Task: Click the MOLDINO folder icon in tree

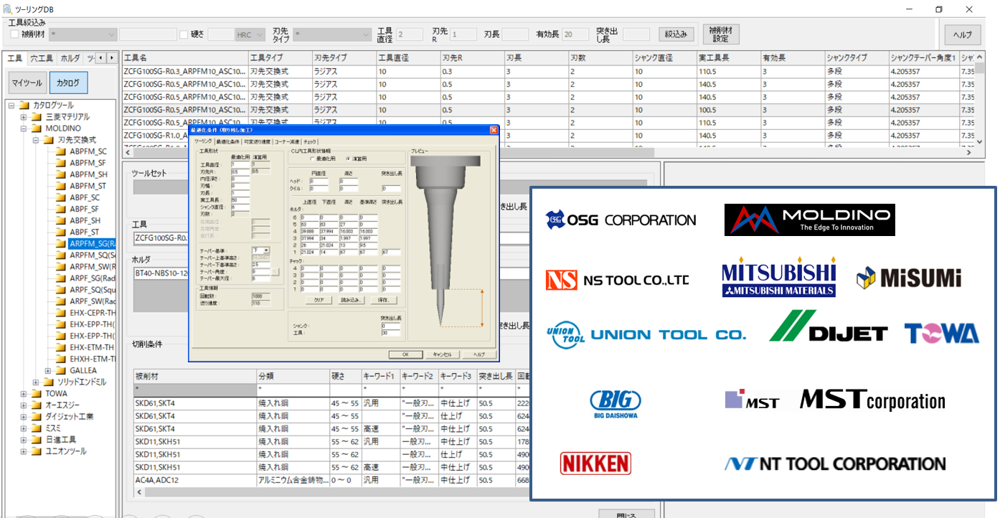Action: pos(37,128)
